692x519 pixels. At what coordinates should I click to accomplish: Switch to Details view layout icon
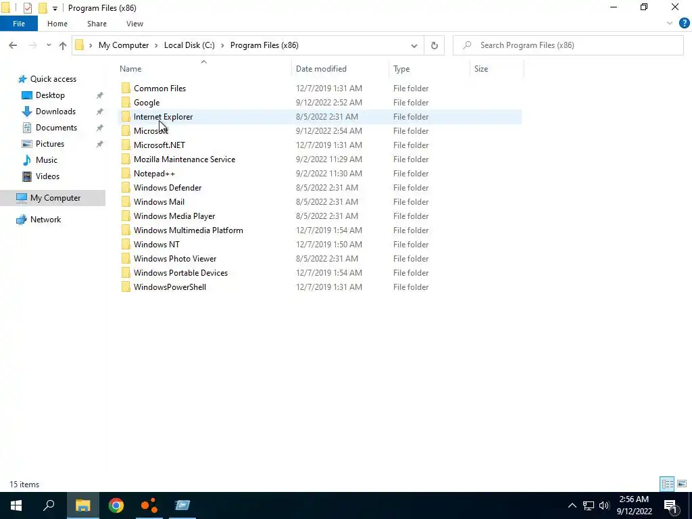point(667,484)
